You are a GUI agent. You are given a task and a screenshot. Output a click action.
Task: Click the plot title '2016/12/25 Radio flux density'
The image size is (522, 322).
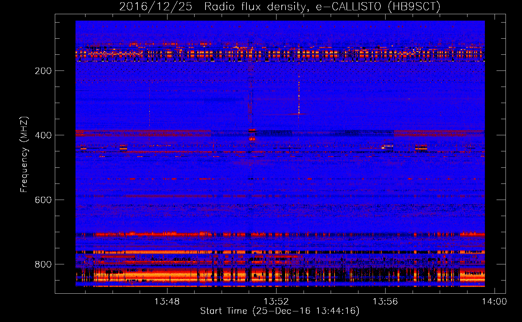click(280, 6)
